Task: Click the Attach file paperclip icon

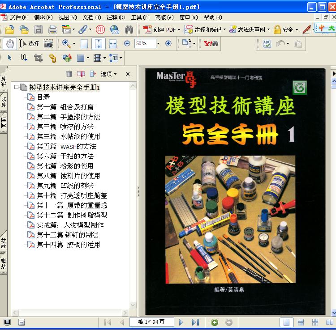Action: point(83,30)
